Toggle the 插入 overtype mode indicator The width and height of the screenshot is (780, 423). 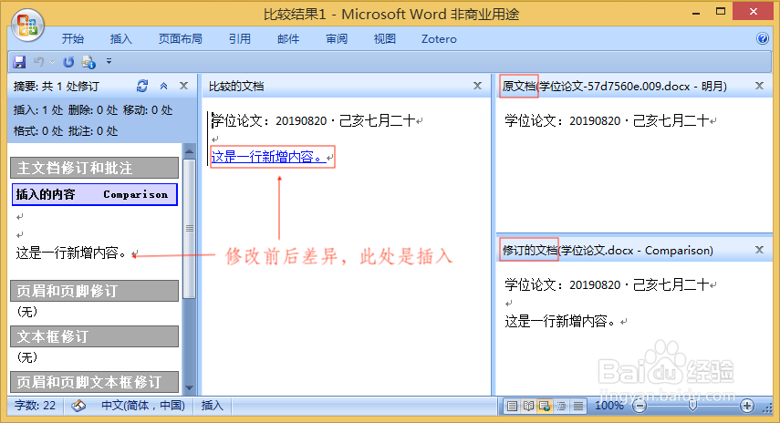click(x=212, y=406)
